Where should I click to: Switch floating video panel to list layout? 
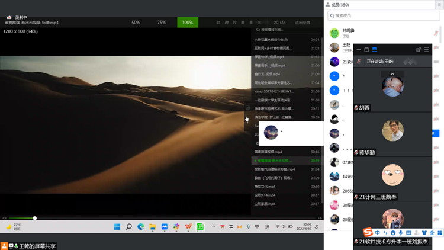point(374,50)
